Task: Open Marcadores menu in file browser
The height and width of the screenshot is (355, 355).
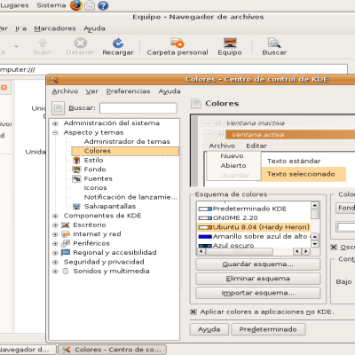Action: point(55,28)
